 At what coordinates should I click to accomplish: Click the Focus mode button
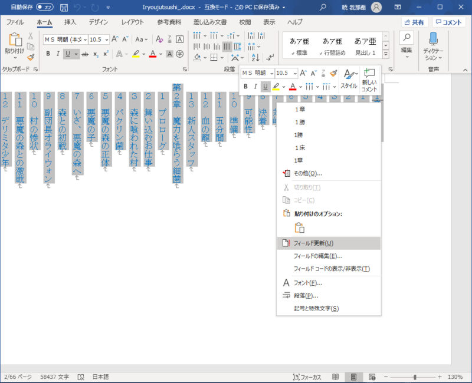point(307,377)
